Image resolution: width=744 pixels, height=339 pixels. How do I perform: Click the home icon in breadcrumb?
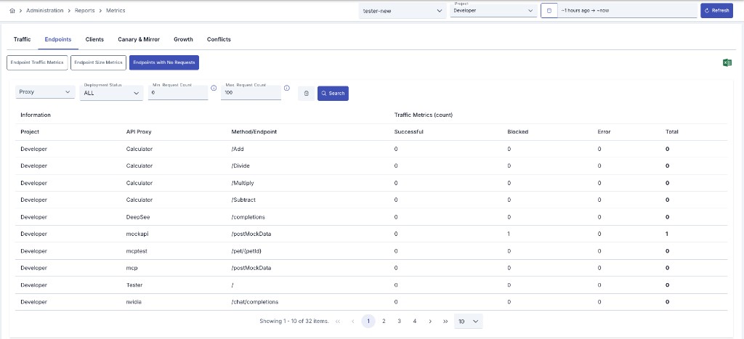coord(12,10)
